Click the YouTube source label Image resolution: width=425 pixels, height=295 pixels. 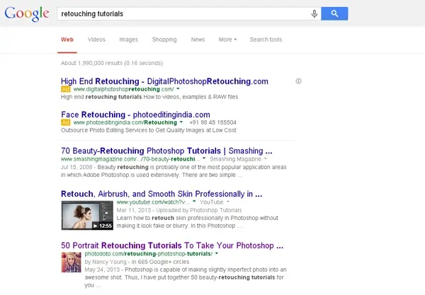click(x=211, y=202)
